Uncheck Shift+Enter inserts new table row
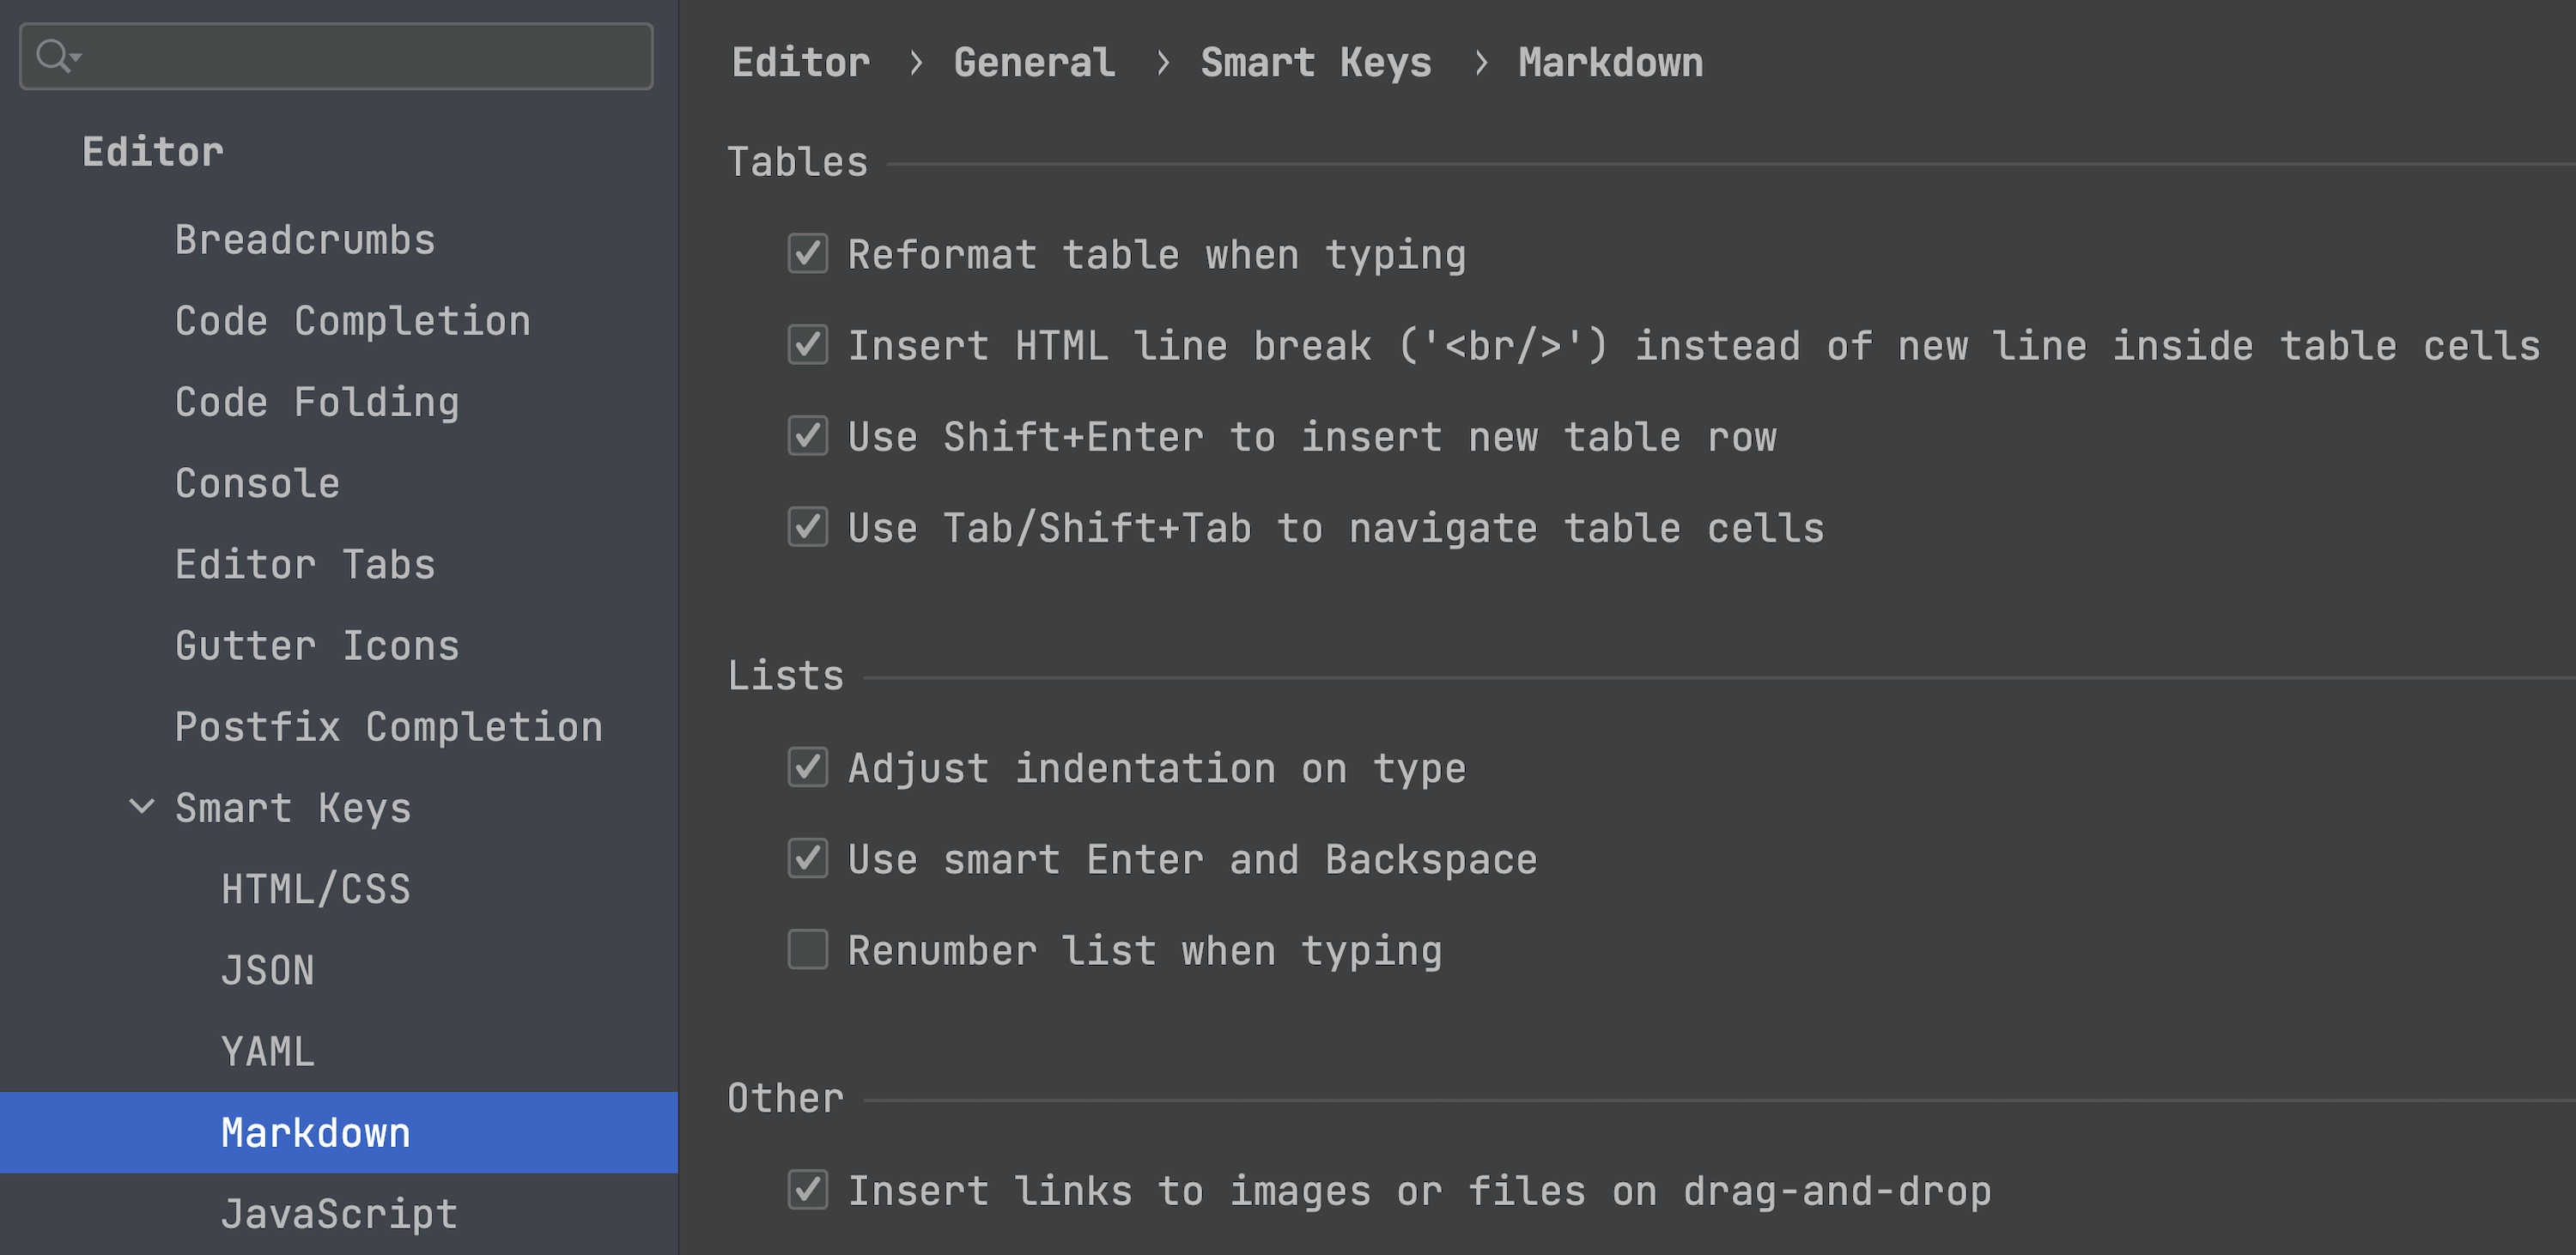The width and height of the screenshot is (2576, 1255). [x=807, y=436]
